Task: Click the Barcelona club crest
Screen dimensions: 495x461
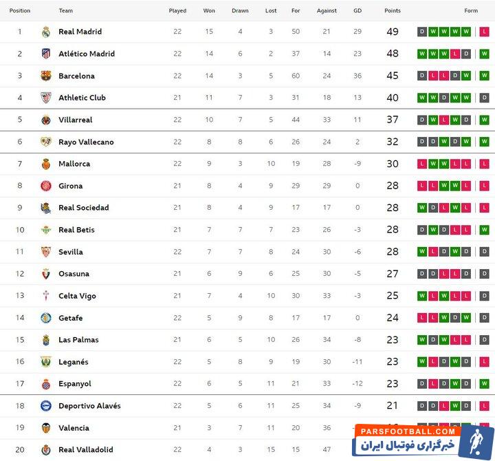Action: pyautogui.click(x=45, y=76)
